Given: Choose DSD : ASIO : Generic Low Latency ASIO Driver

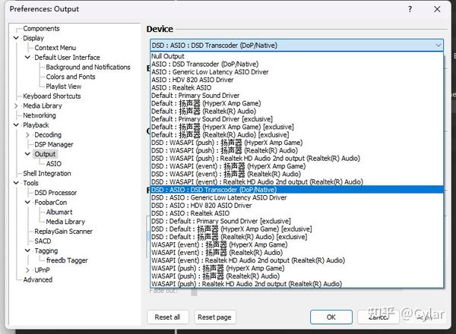Looking at the screenshot, I should pyautogui.click(x=296, y=197).
